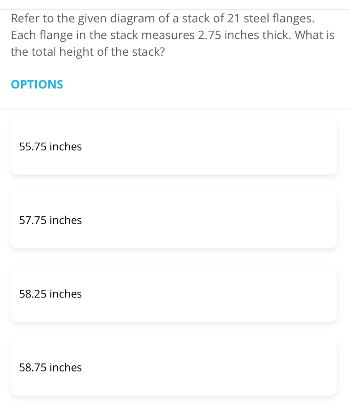This screenshot has height=414, width=350.
Task: Select the 58.75 inches answer option
Action: pyautogui.click(x=173, y=367)
